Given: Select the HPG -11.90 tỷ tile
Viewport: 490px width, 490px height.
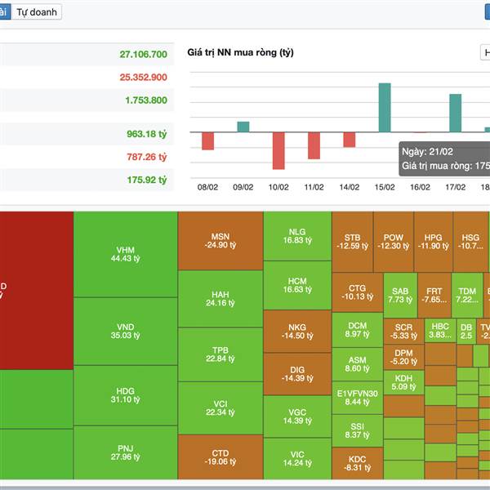Looking at the screenshot, I should (433, 242).
